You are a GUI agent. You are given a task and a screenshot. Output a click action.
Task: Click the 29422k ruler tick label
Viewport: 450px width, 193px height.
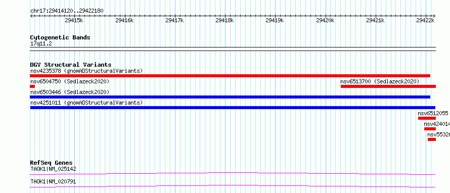coord(426,20)
